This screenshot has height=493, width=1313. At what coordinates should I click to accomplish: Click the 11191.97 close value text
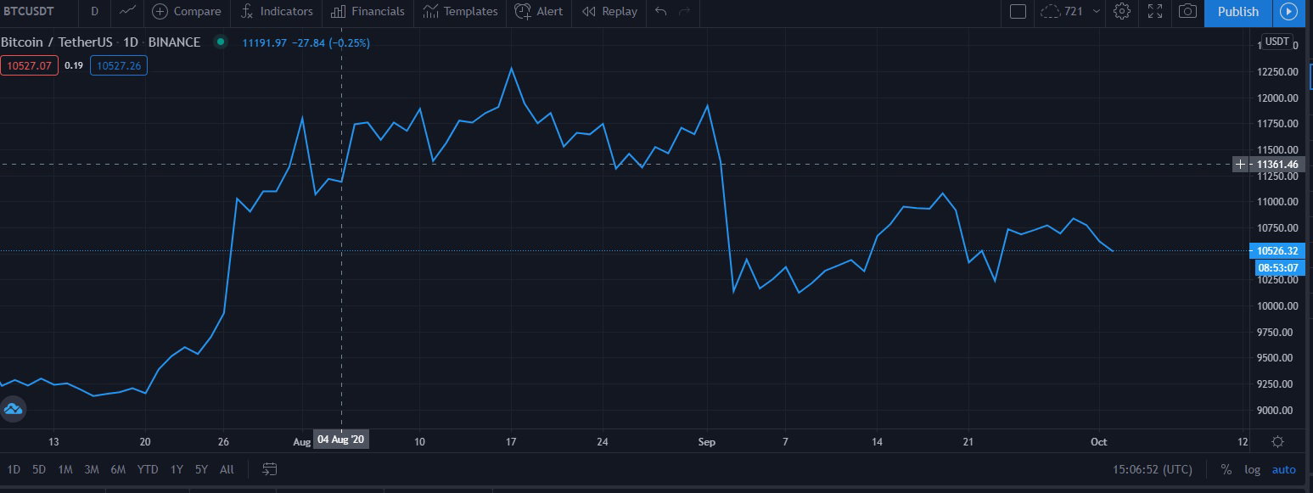pyautogui.click(x=264, y=42)
